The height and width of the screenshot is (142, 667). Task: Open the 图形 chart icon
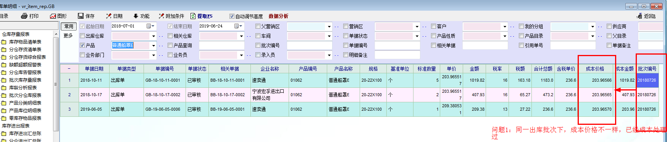point(53,16)
